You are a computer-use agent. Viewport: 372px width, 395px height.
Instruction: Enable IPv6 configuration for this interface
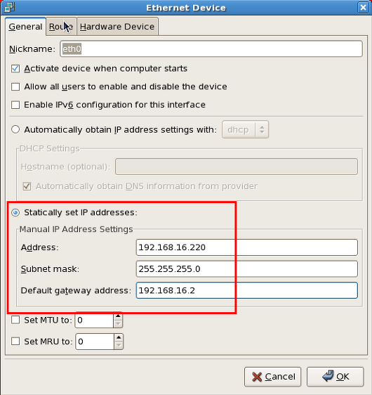pyautogui.click(x=15, y=105)
